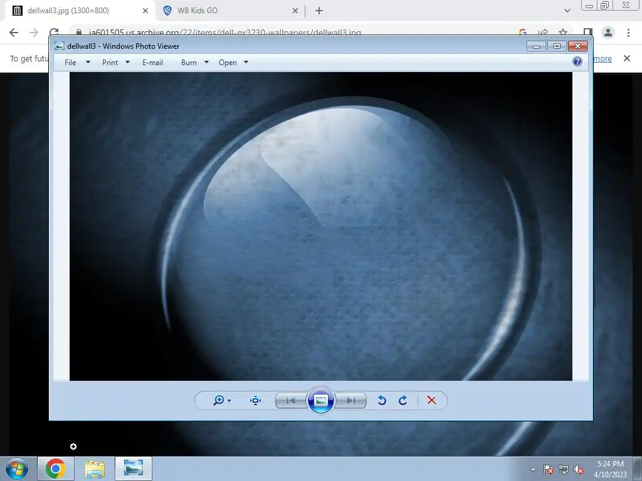Open the Burn menu

click(x=189, y=63)
